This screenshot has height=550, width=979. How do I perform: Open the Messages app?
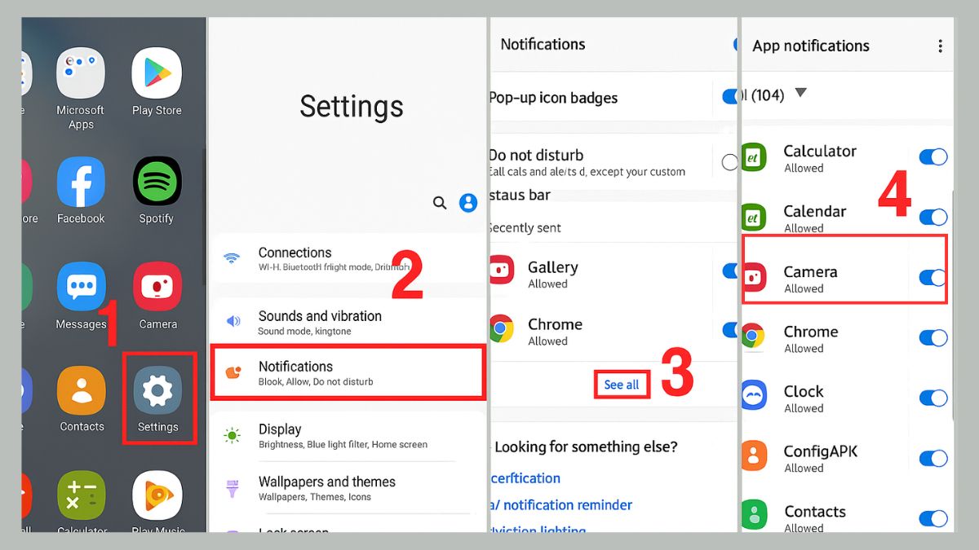[81, 287]
